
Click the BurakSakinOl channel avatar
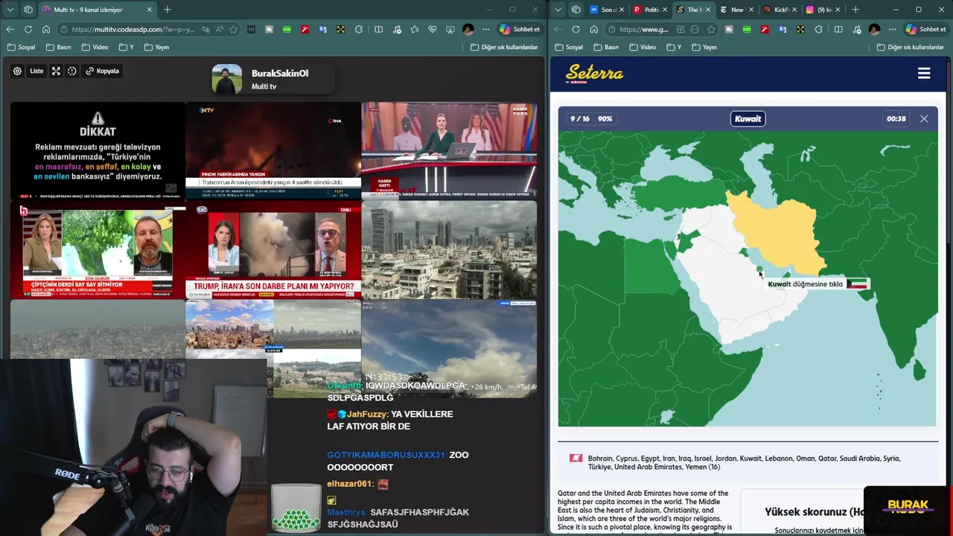click(227, 79)
